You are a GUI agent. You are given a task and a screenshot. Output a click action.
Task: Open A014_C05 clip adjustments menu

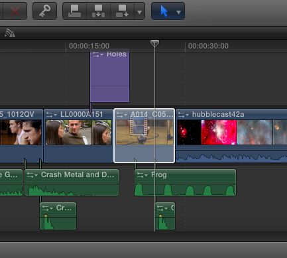coord(122,115)
